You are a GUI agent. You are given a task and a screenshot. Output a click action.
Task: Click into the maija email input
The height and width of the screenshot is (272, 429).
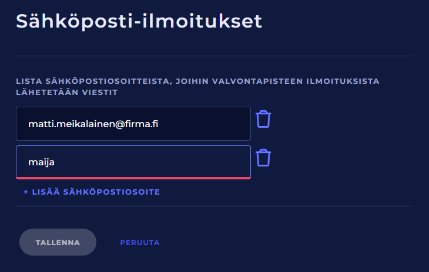pos(133,162)
